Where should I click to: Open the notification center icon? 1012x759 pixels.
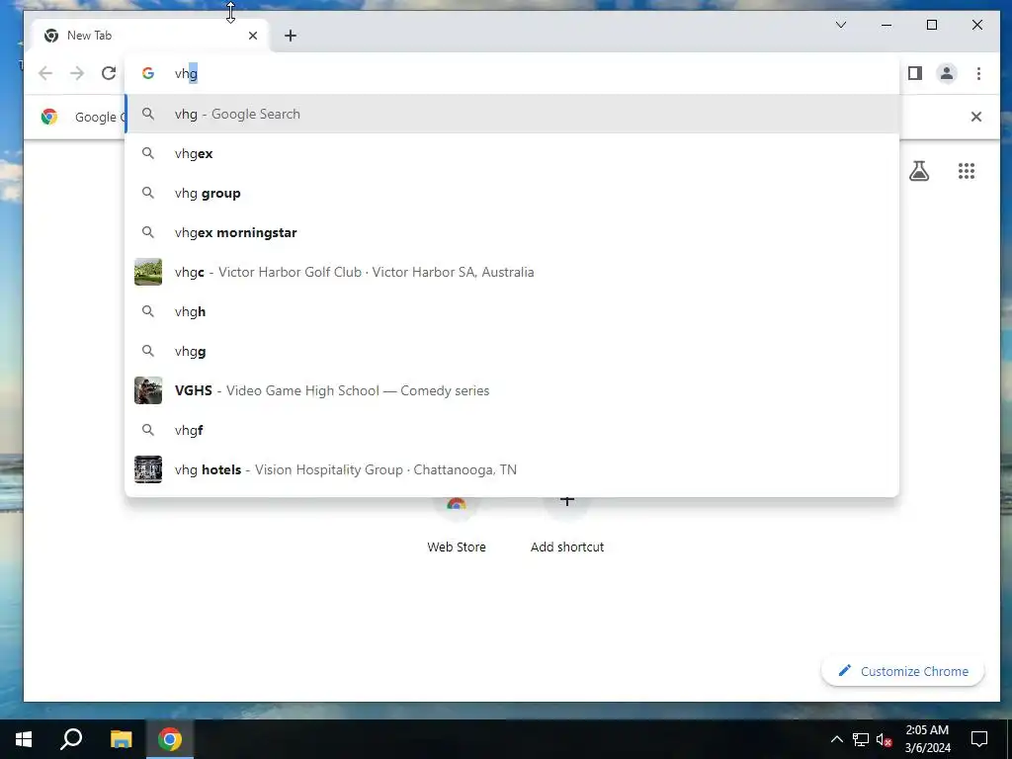click(x=979, y=739)
